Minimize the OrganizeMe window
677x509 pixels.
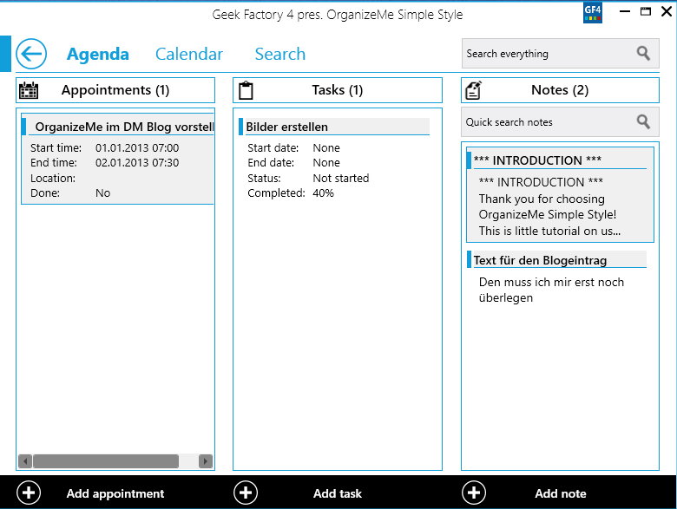point(625,11)
